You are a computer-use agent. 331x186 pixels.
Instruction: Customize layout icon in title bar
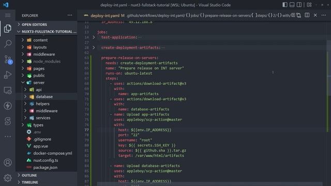point(309,5)
